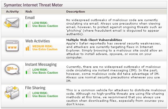The width and height of the screenshot is (168, 109).
Task: Click the Email low risk signal bars
Action: pos(28,24)
